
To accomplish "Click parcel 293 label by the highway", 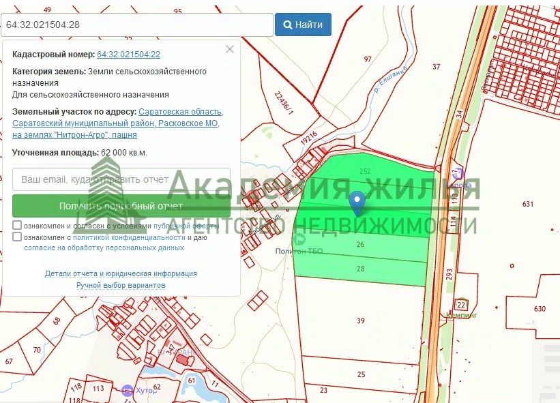I will [x=450, y=274].
